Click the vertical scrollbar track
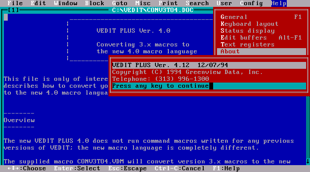 [x=308, y=127]
